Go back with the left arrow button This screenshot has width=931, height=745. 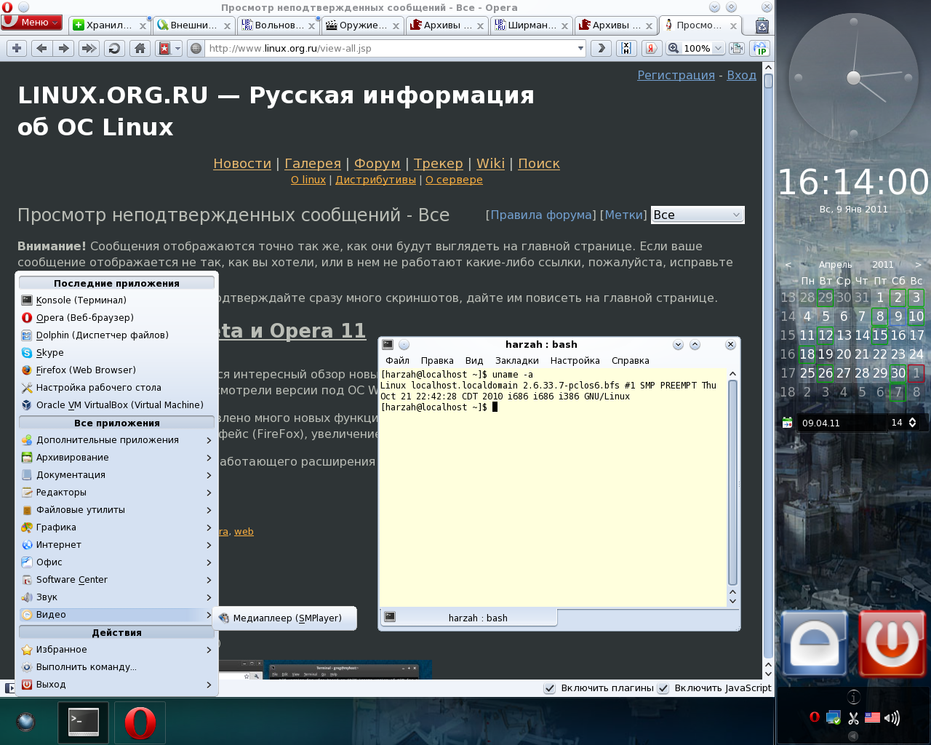pyautogui.click(x=41, y=48)
